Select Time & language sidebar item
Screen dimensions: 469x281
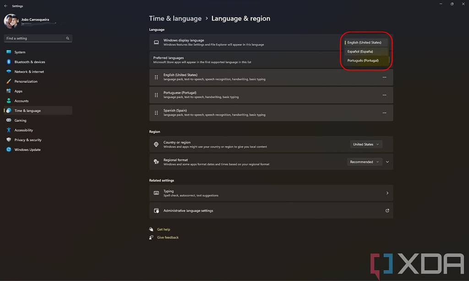click(x=38, y=111)
